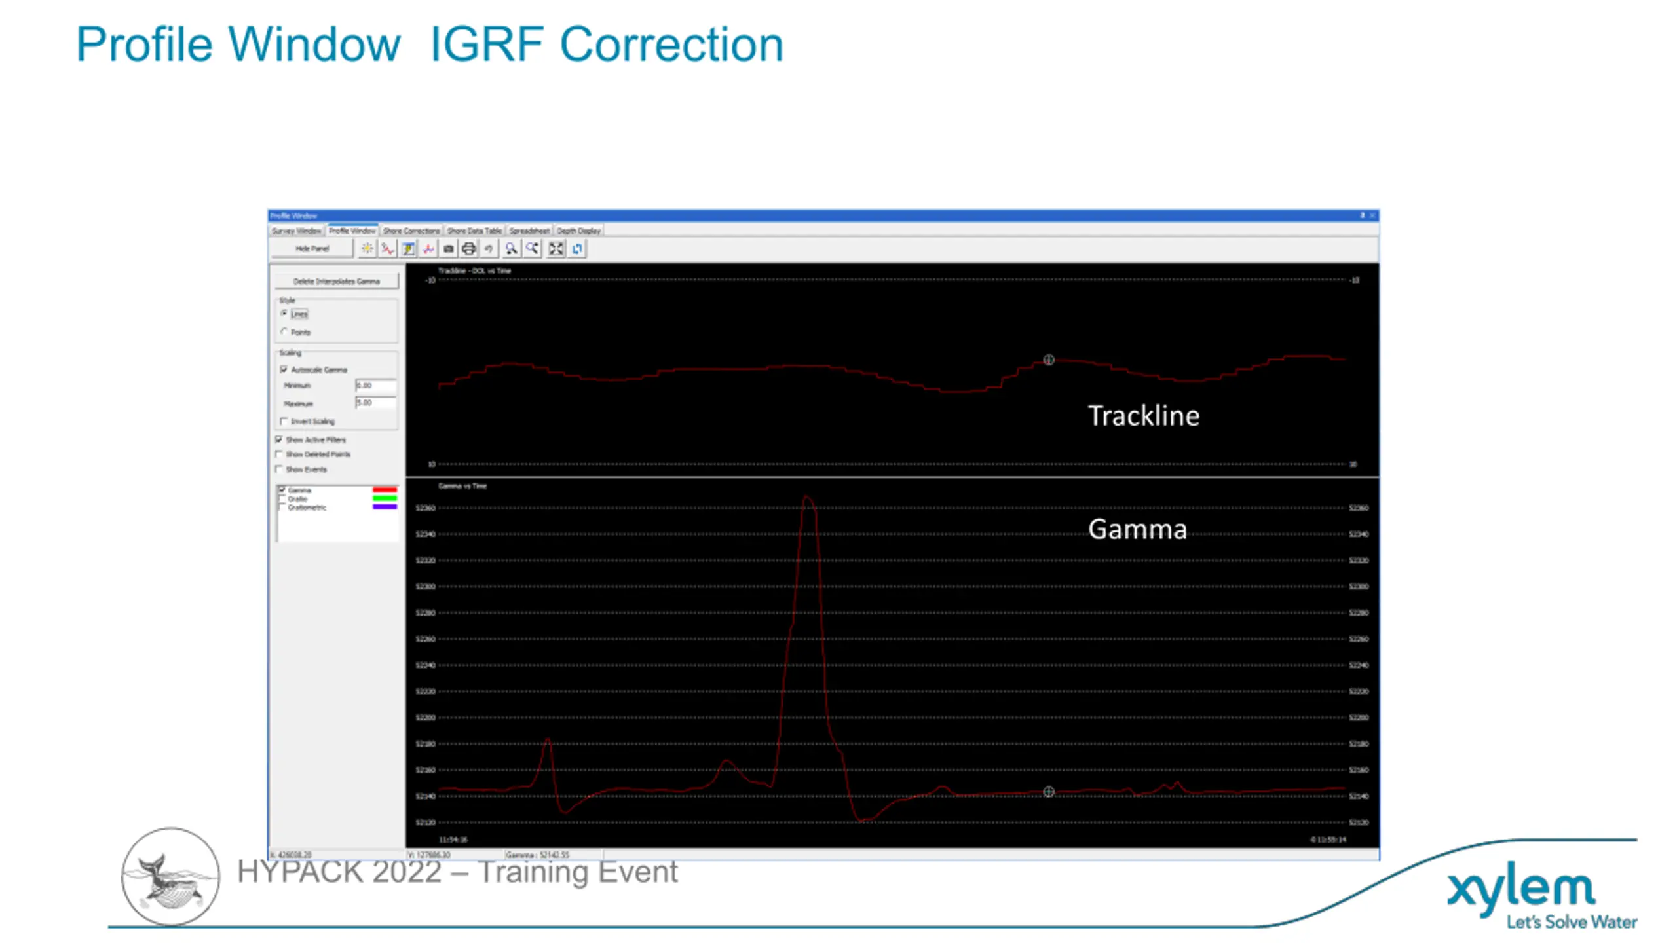Enable the Show Deleted Points checkbox
This screenshot has width=1677, height=943.
click(279, 454)
